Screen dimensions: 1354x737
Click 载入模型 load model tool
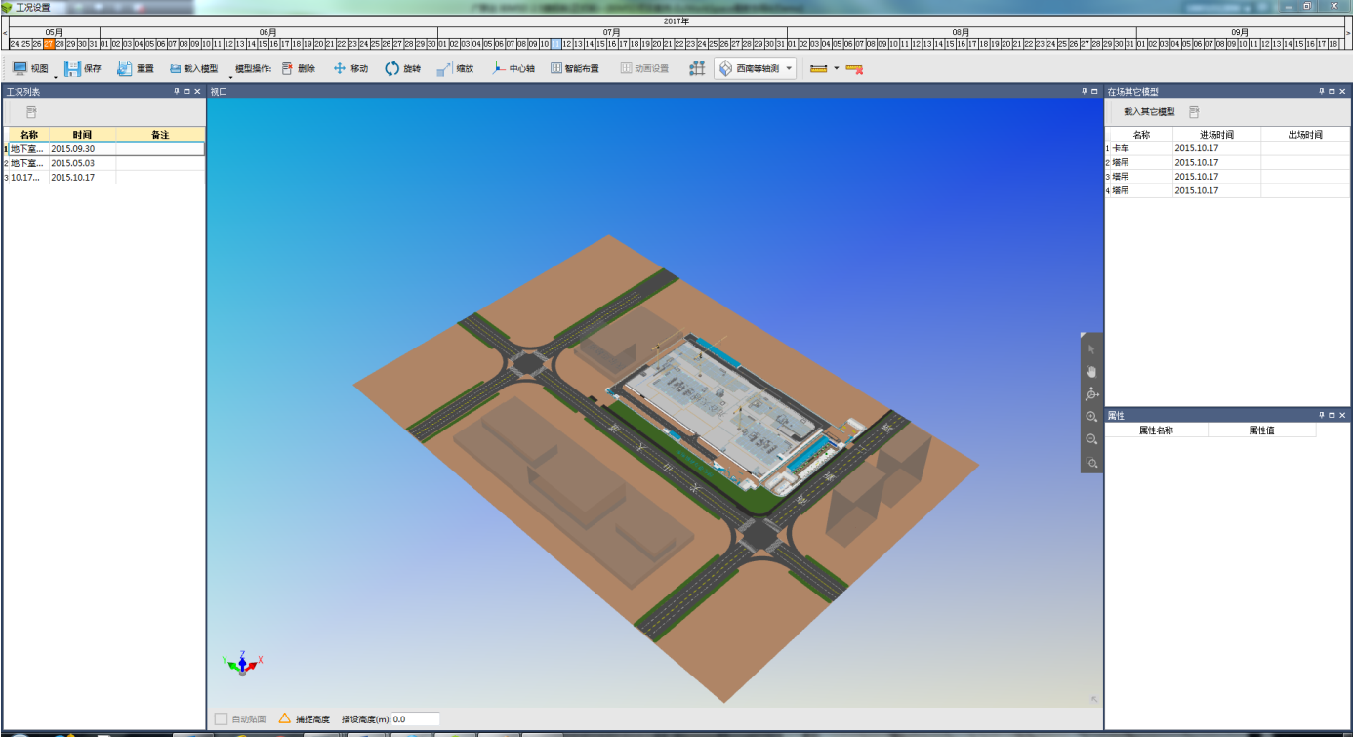[x=193, y=68]
